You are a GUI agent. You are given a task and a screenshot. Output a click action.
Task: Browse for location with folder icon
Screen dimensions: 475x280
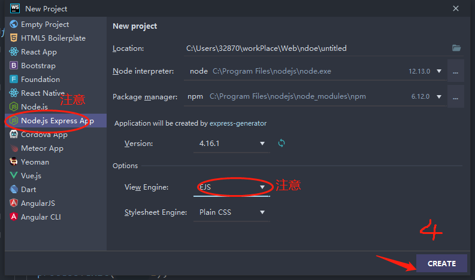coord(456,48)
